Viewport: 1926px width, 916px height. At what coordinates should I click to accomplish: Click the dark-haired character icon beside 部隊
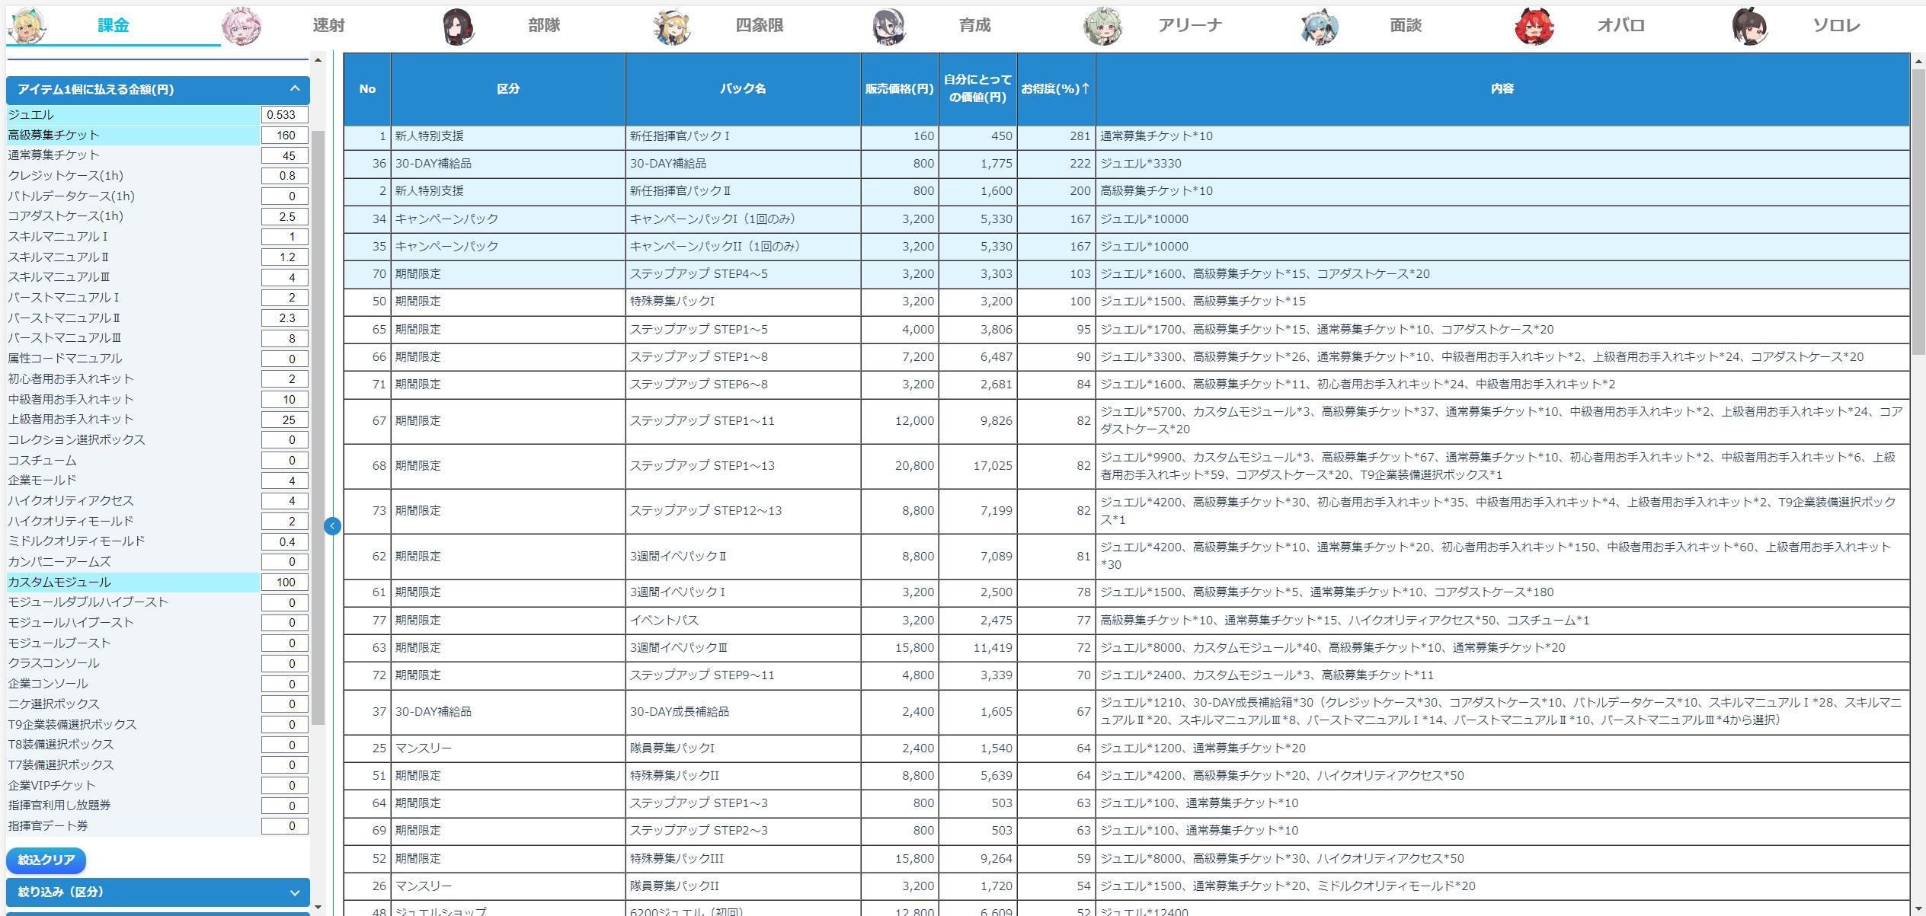pyautogui.click(x=459, y=27)
